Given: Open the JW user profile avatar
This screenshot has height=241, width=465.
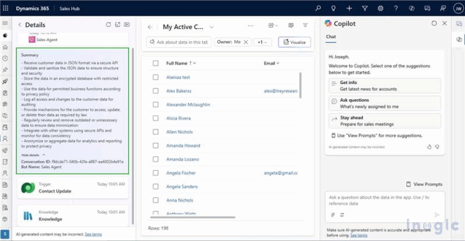Looking at the screenshot, I should [x=458, y=8].
